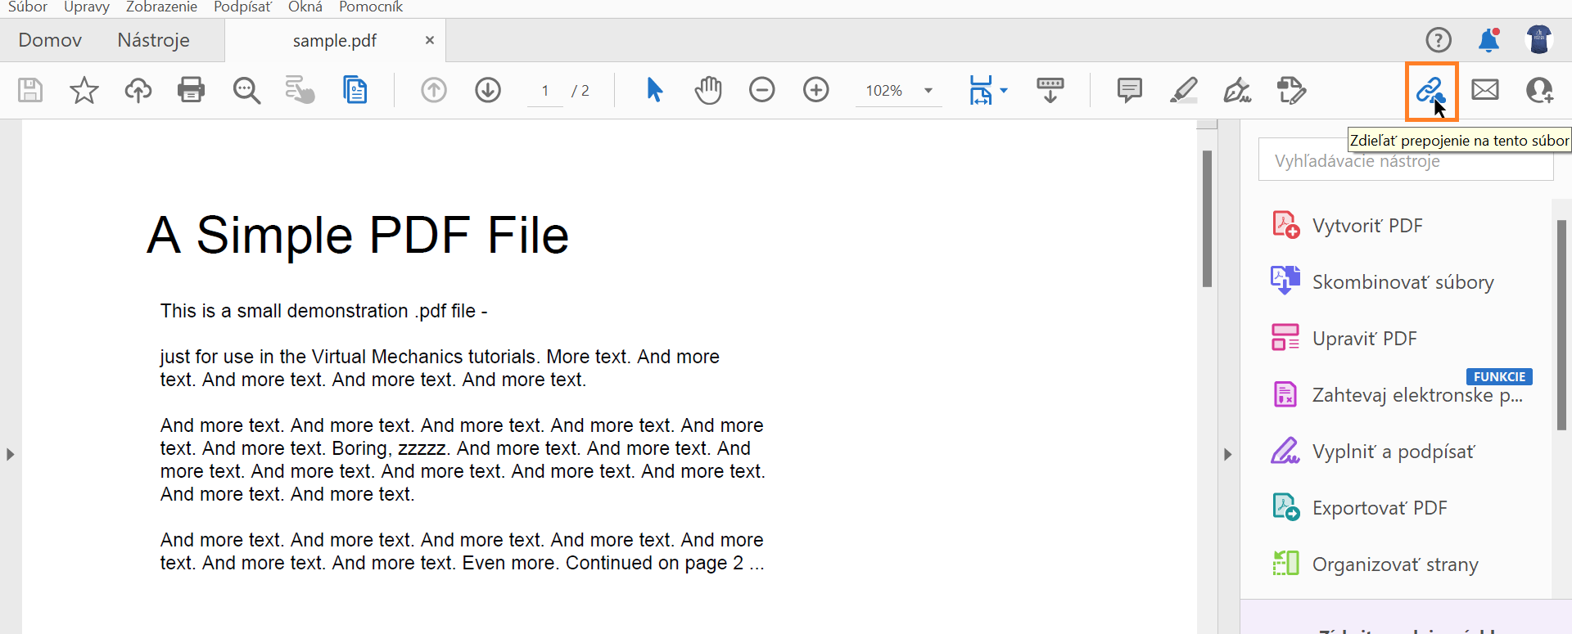This screenshot has width=1572, height=634.
Task: Select the highlight text pen tool
Action: point(1183,90)
